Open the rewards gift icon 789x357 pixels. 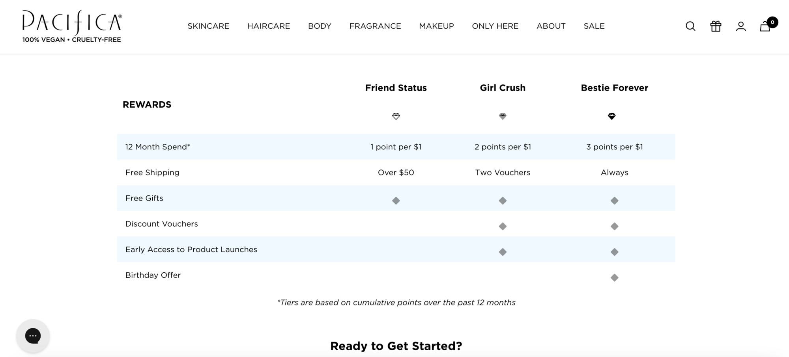716,26
